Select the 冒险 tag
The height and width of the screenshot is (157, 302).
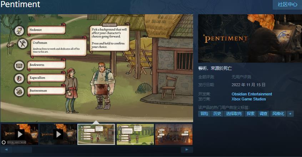pos(204,114)
